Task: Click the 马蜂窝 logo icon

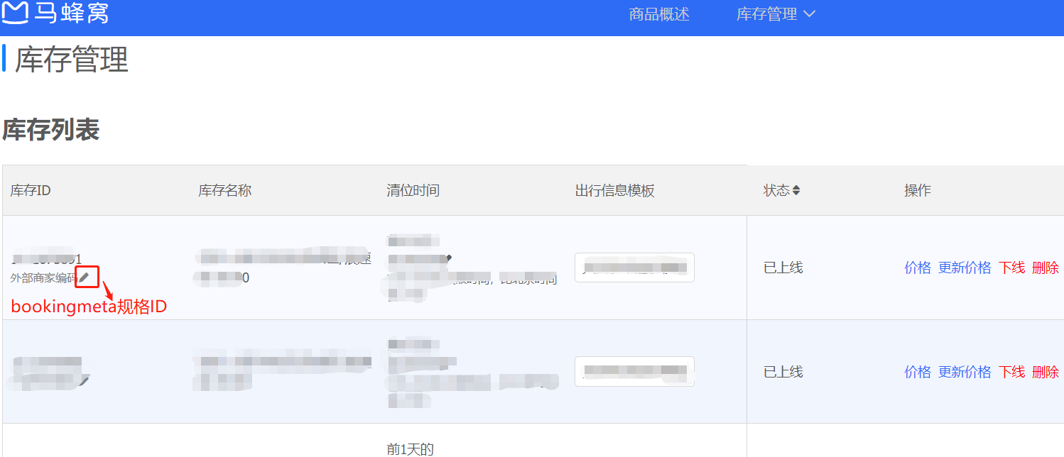Action: 16,13
